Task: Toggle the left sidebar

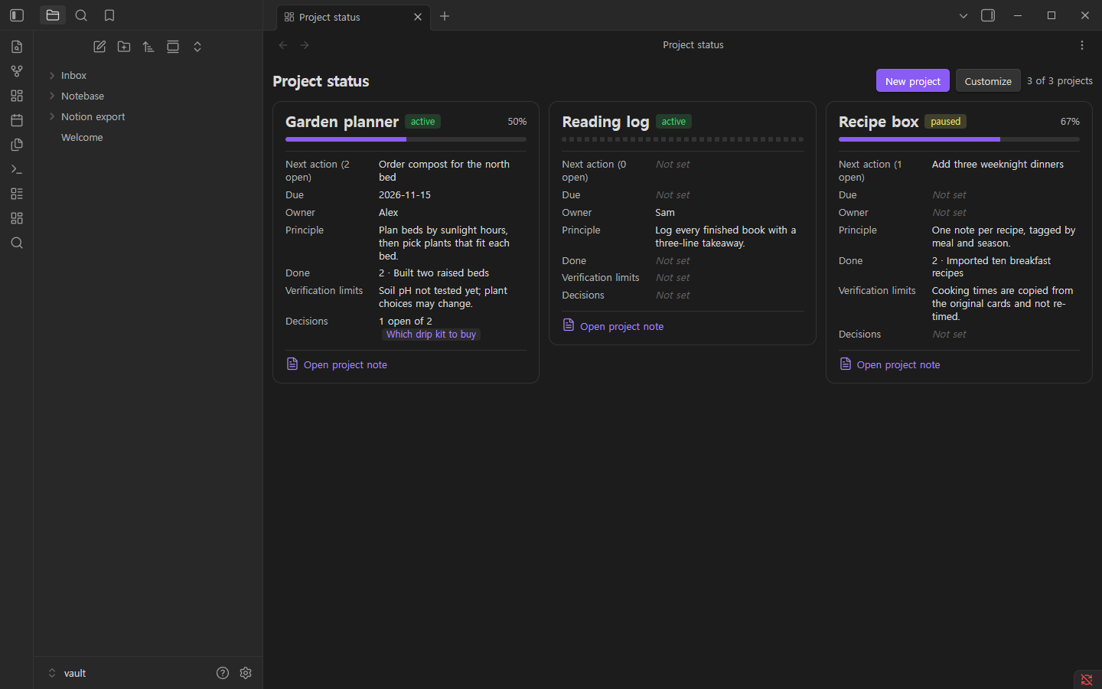Action: [x=17, y=15]
